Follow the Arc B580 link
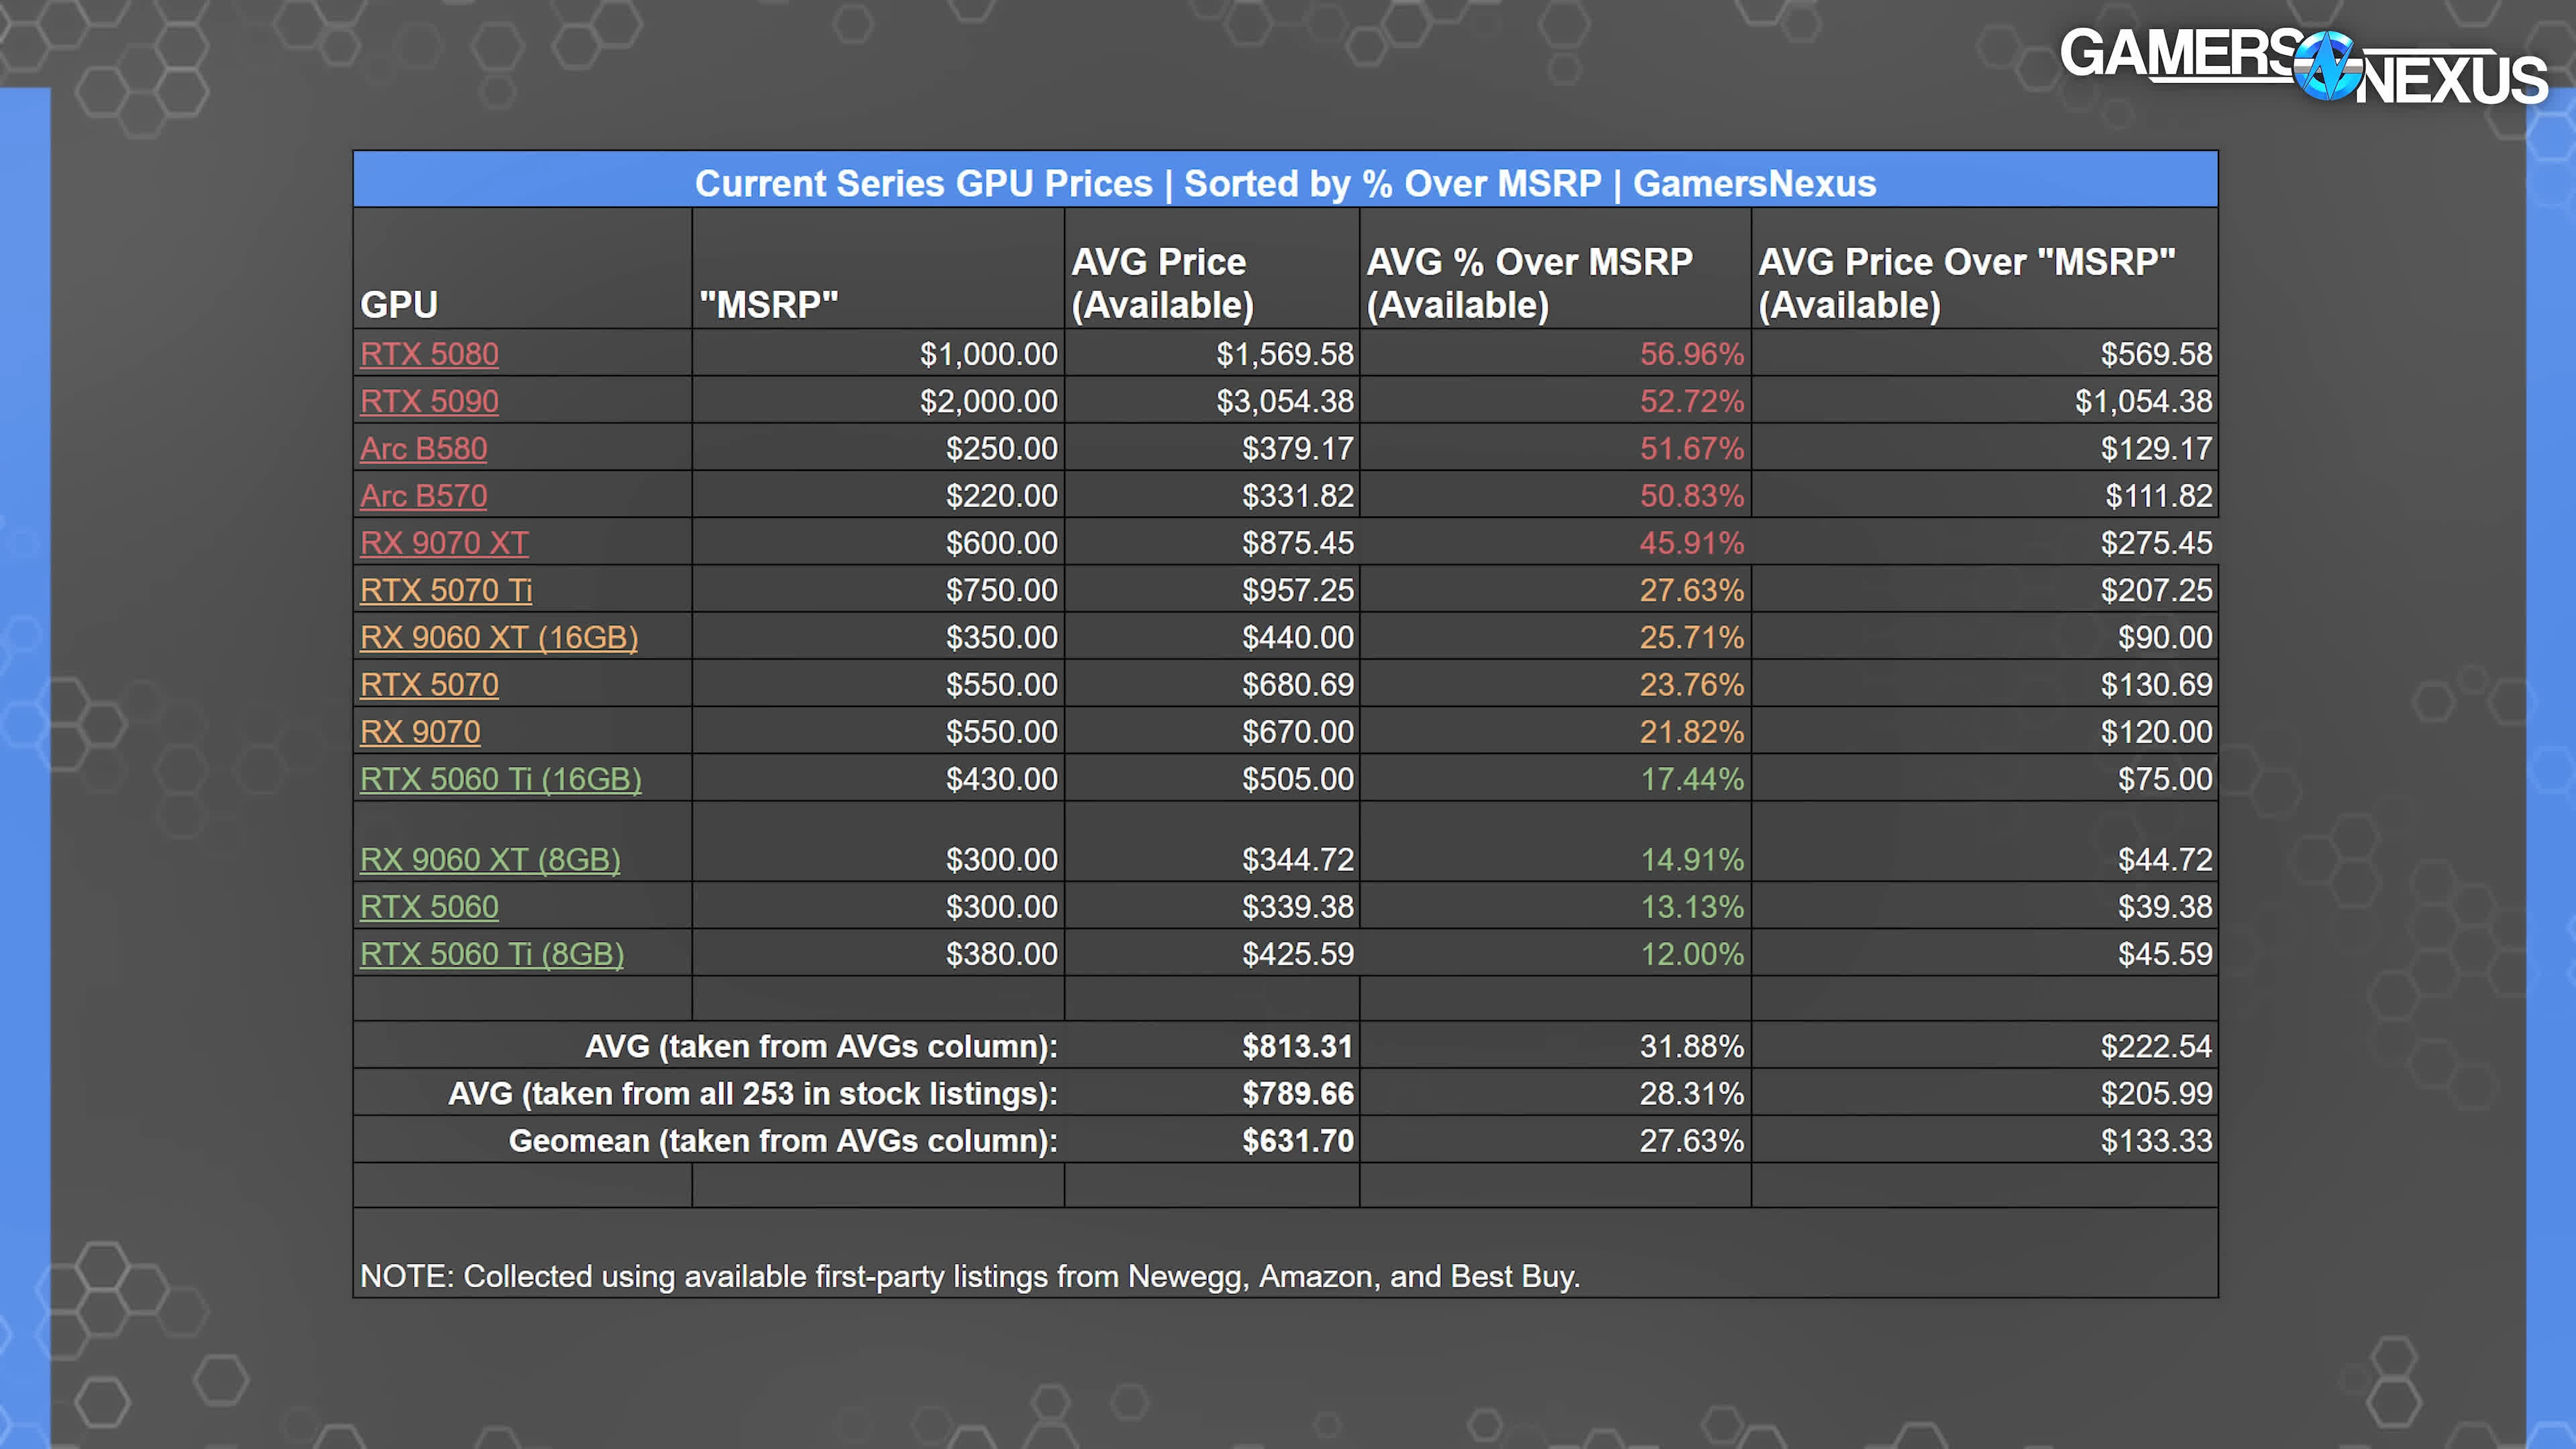The image size is (2576, 1449). pyautogui.click(x=423, y=448)
